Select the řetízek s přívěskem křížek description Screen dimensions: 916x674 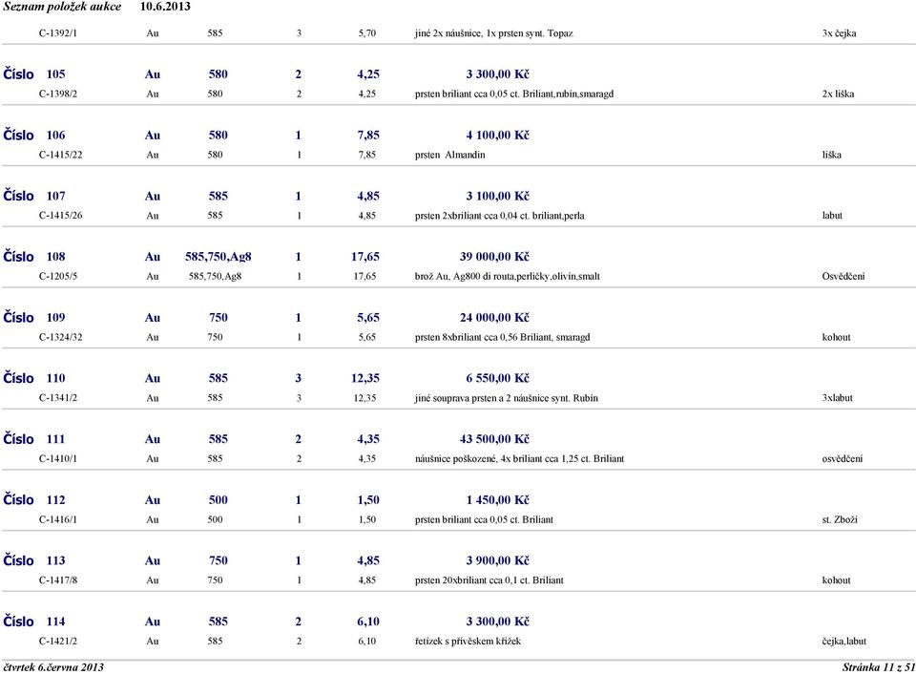468,642
